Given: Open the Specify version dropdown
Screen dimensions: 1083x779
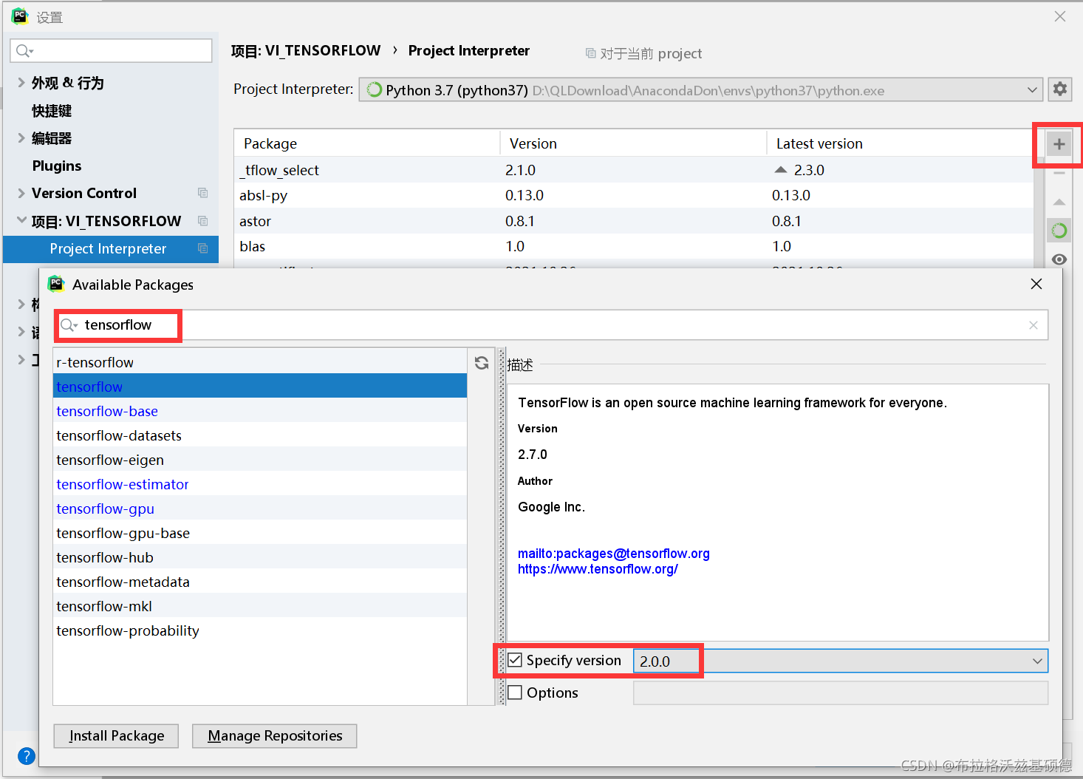Looking at the screenshot, I should [x=1037, y=661].
